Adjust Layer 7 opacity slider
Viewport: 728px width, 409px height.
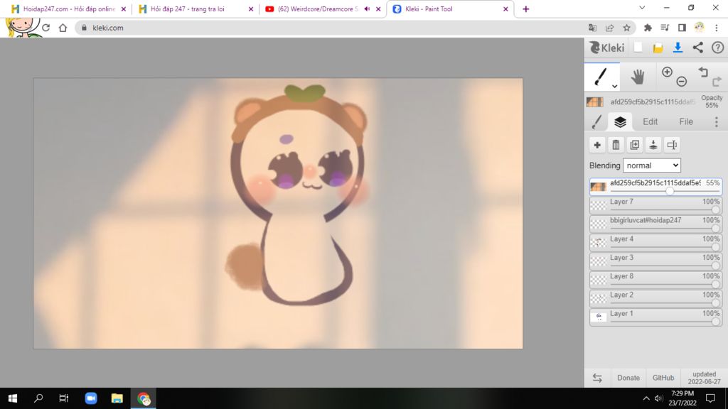click(x=715, y=209)
